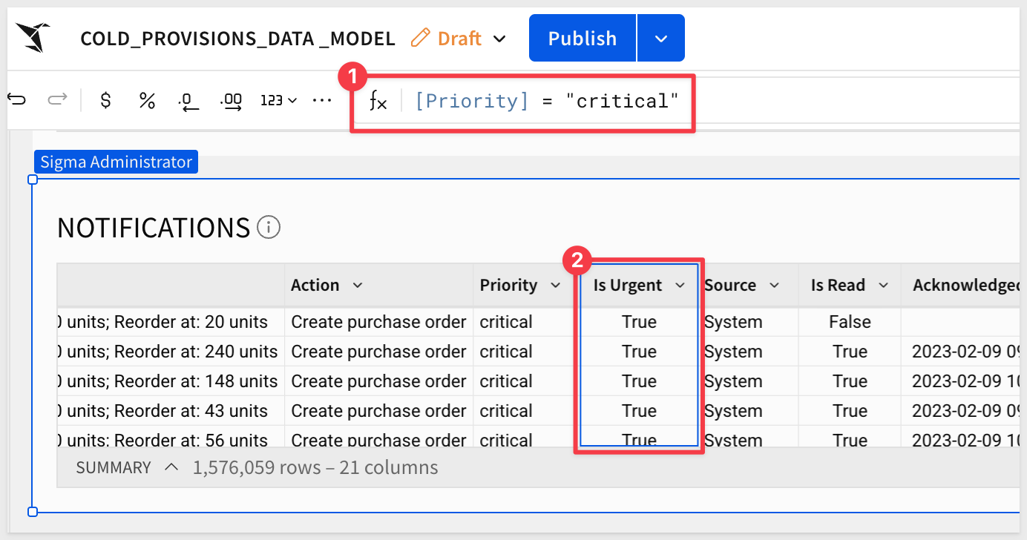Open the Priority column header menu

click(x=555, y=286)
